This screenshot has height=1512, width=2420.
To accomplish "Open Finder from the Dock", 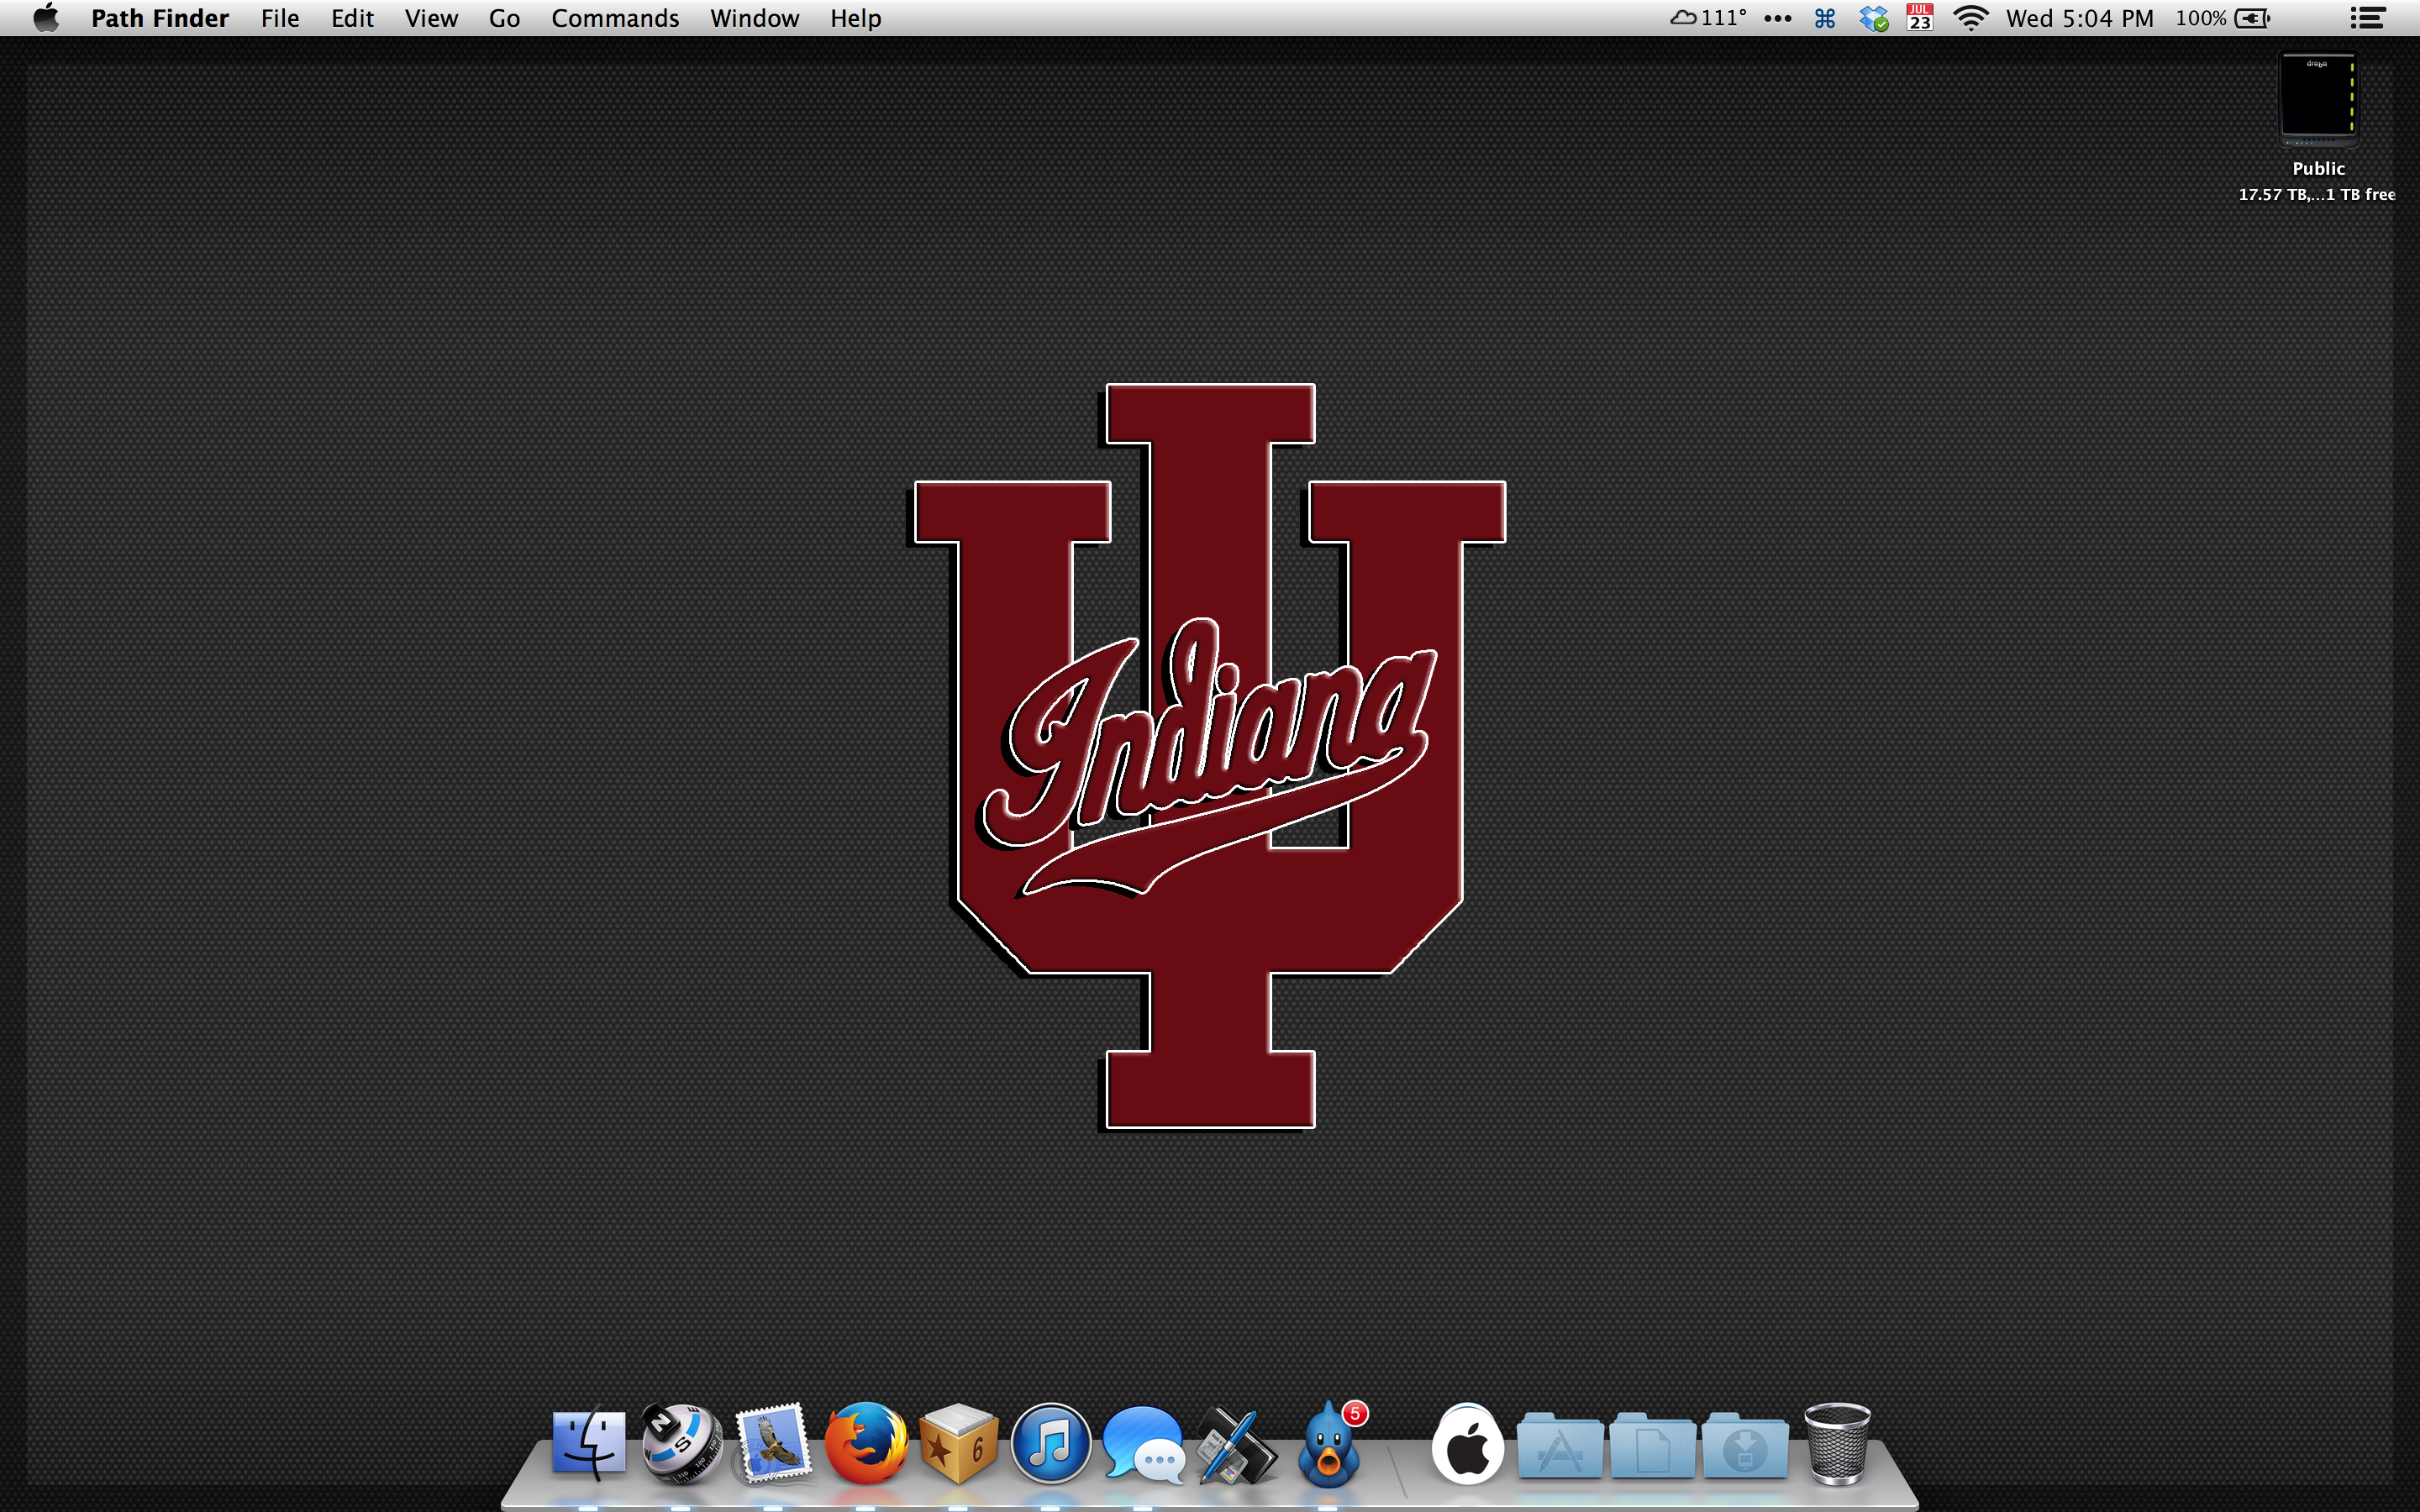I will [588, 1445].
